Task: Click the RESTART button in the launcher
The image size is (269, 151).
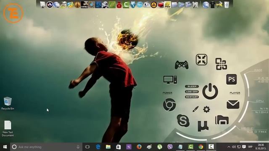Action: pos(192,97)
